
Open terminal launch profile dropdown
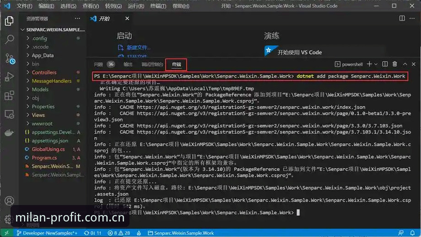click(376, 64)
